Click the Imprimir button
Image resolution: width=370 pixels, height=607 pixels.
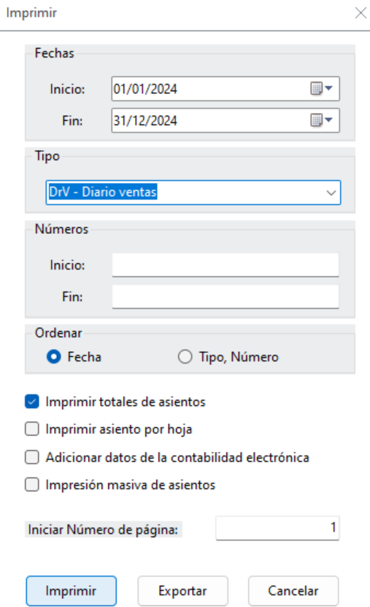click(72, 591)
